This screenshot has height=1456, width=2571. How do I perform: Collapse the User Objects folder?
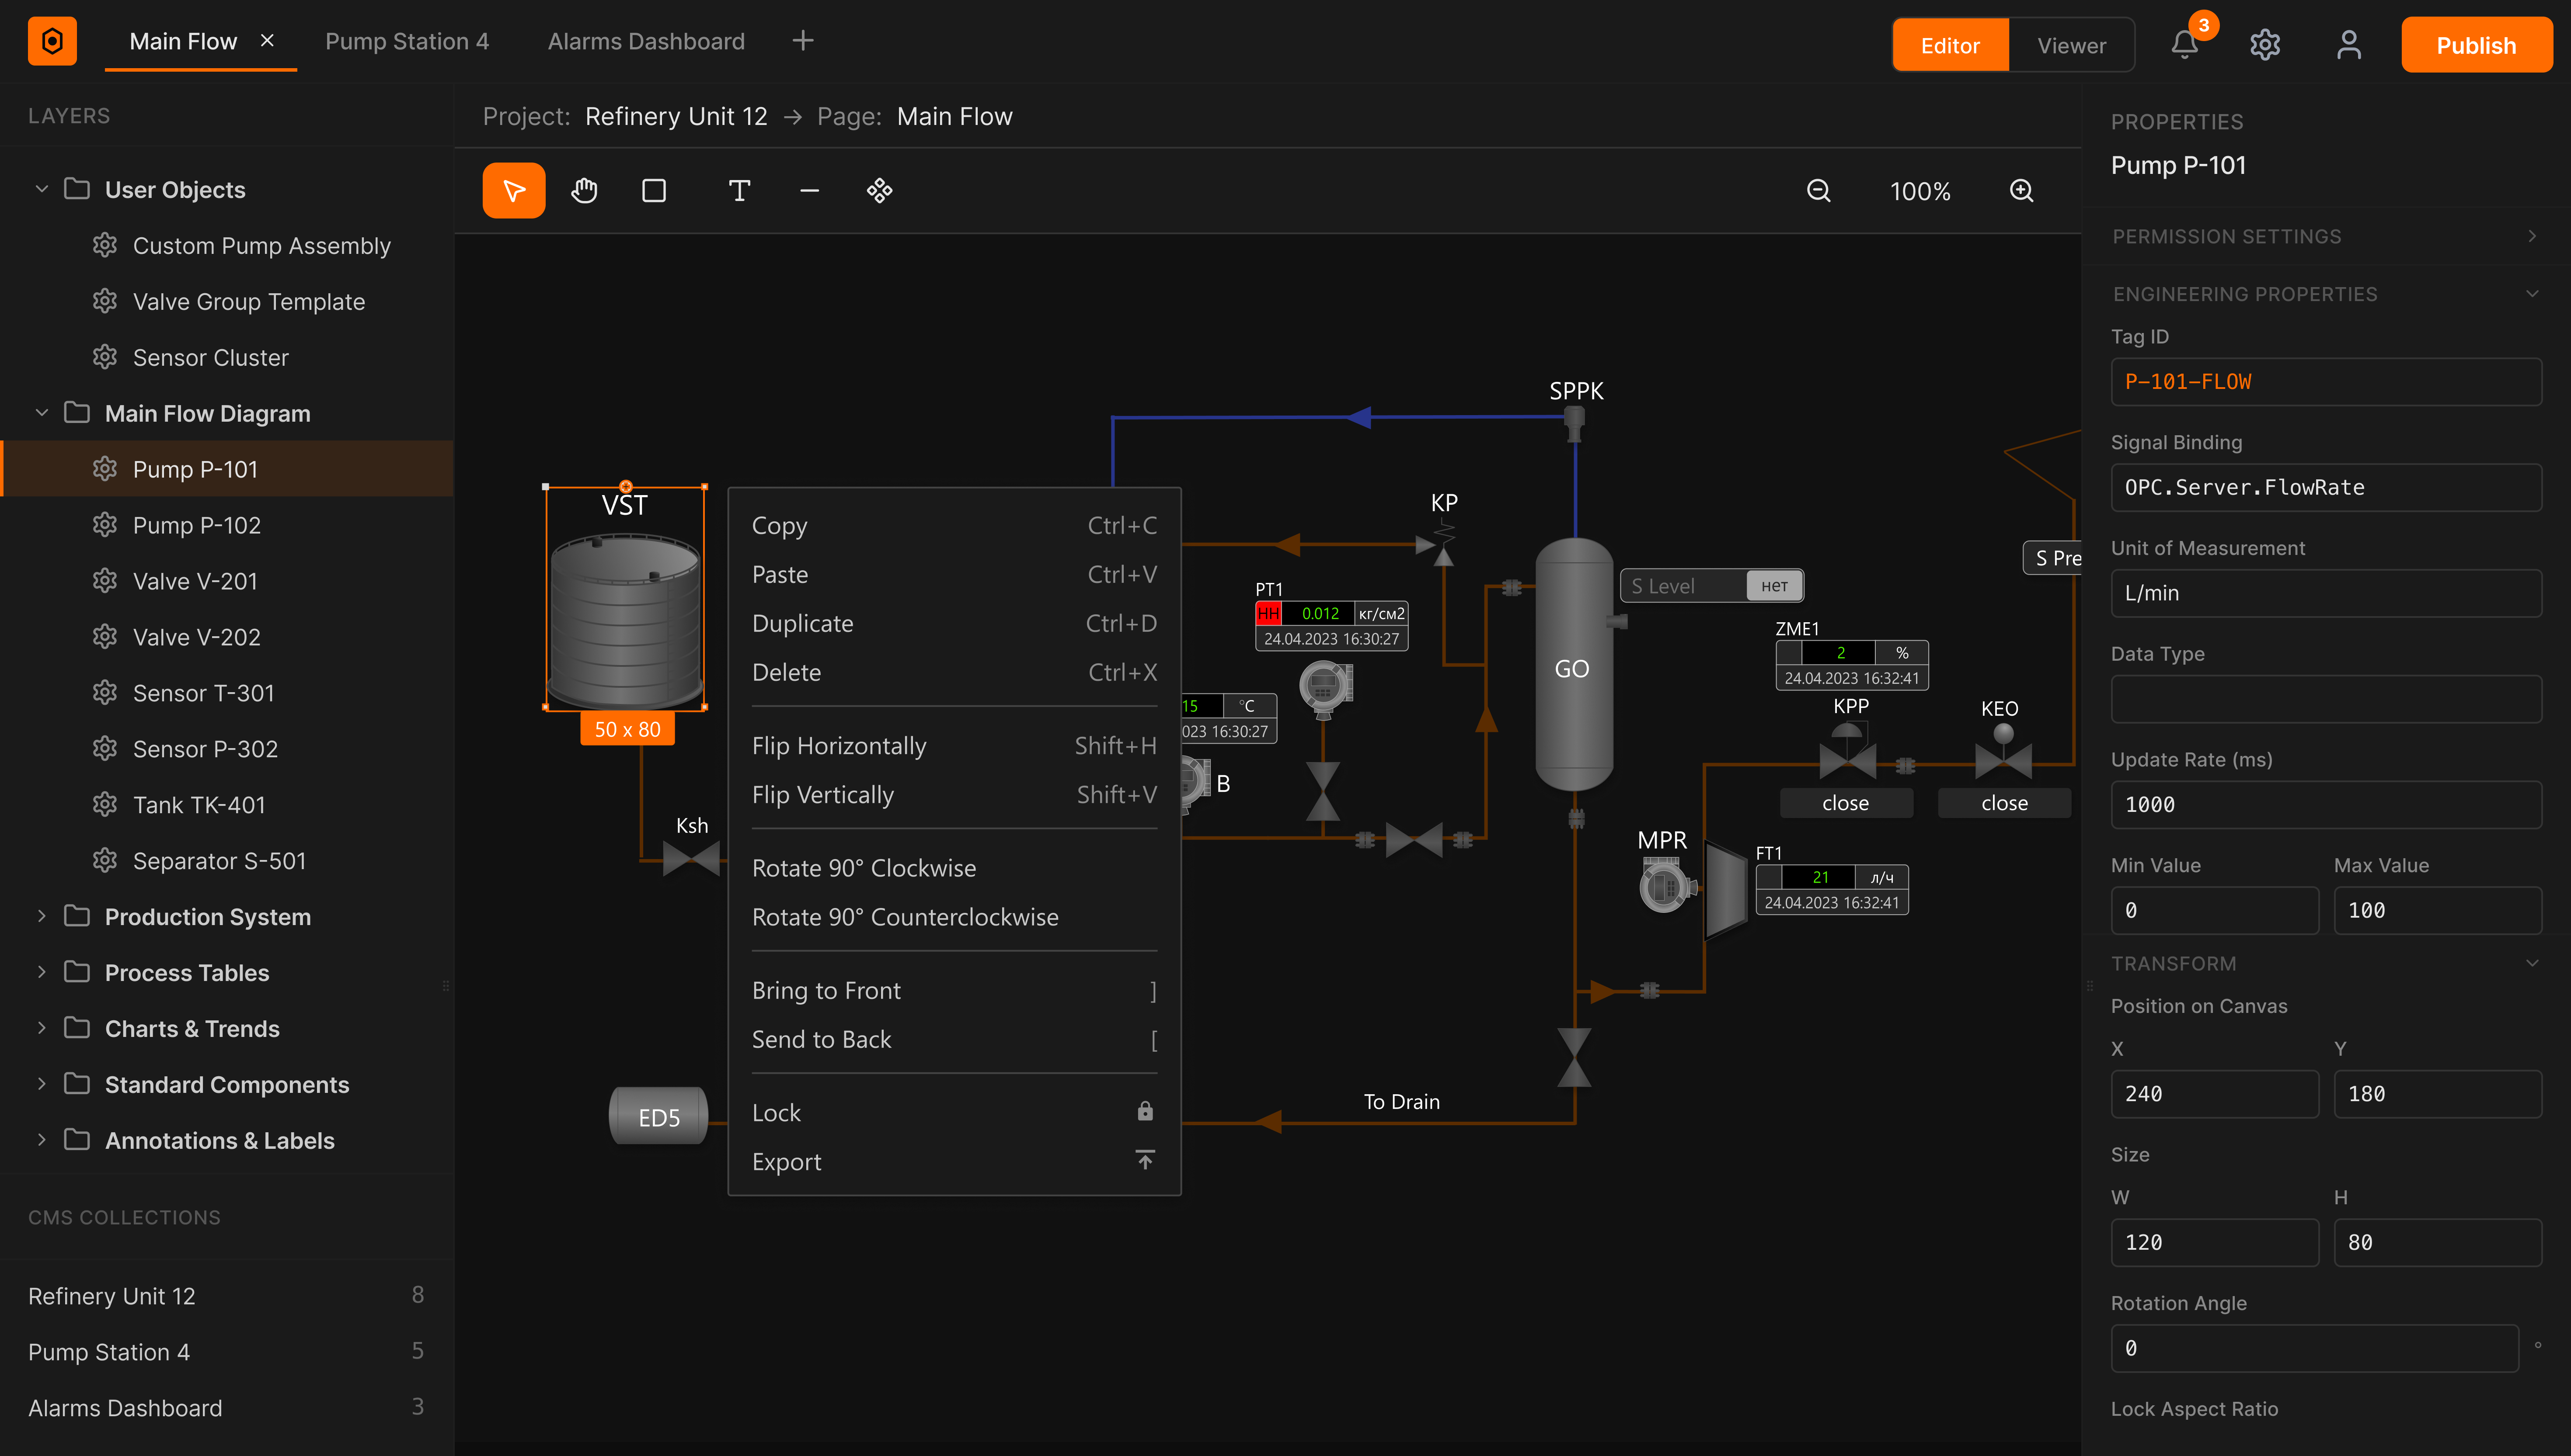41,189
